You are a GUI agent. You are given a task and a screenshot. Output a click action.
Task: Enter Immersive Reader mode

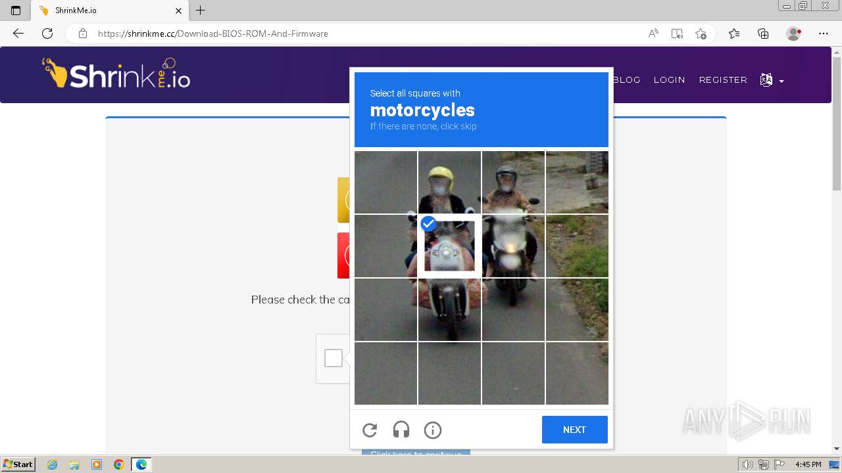[677, 34]
